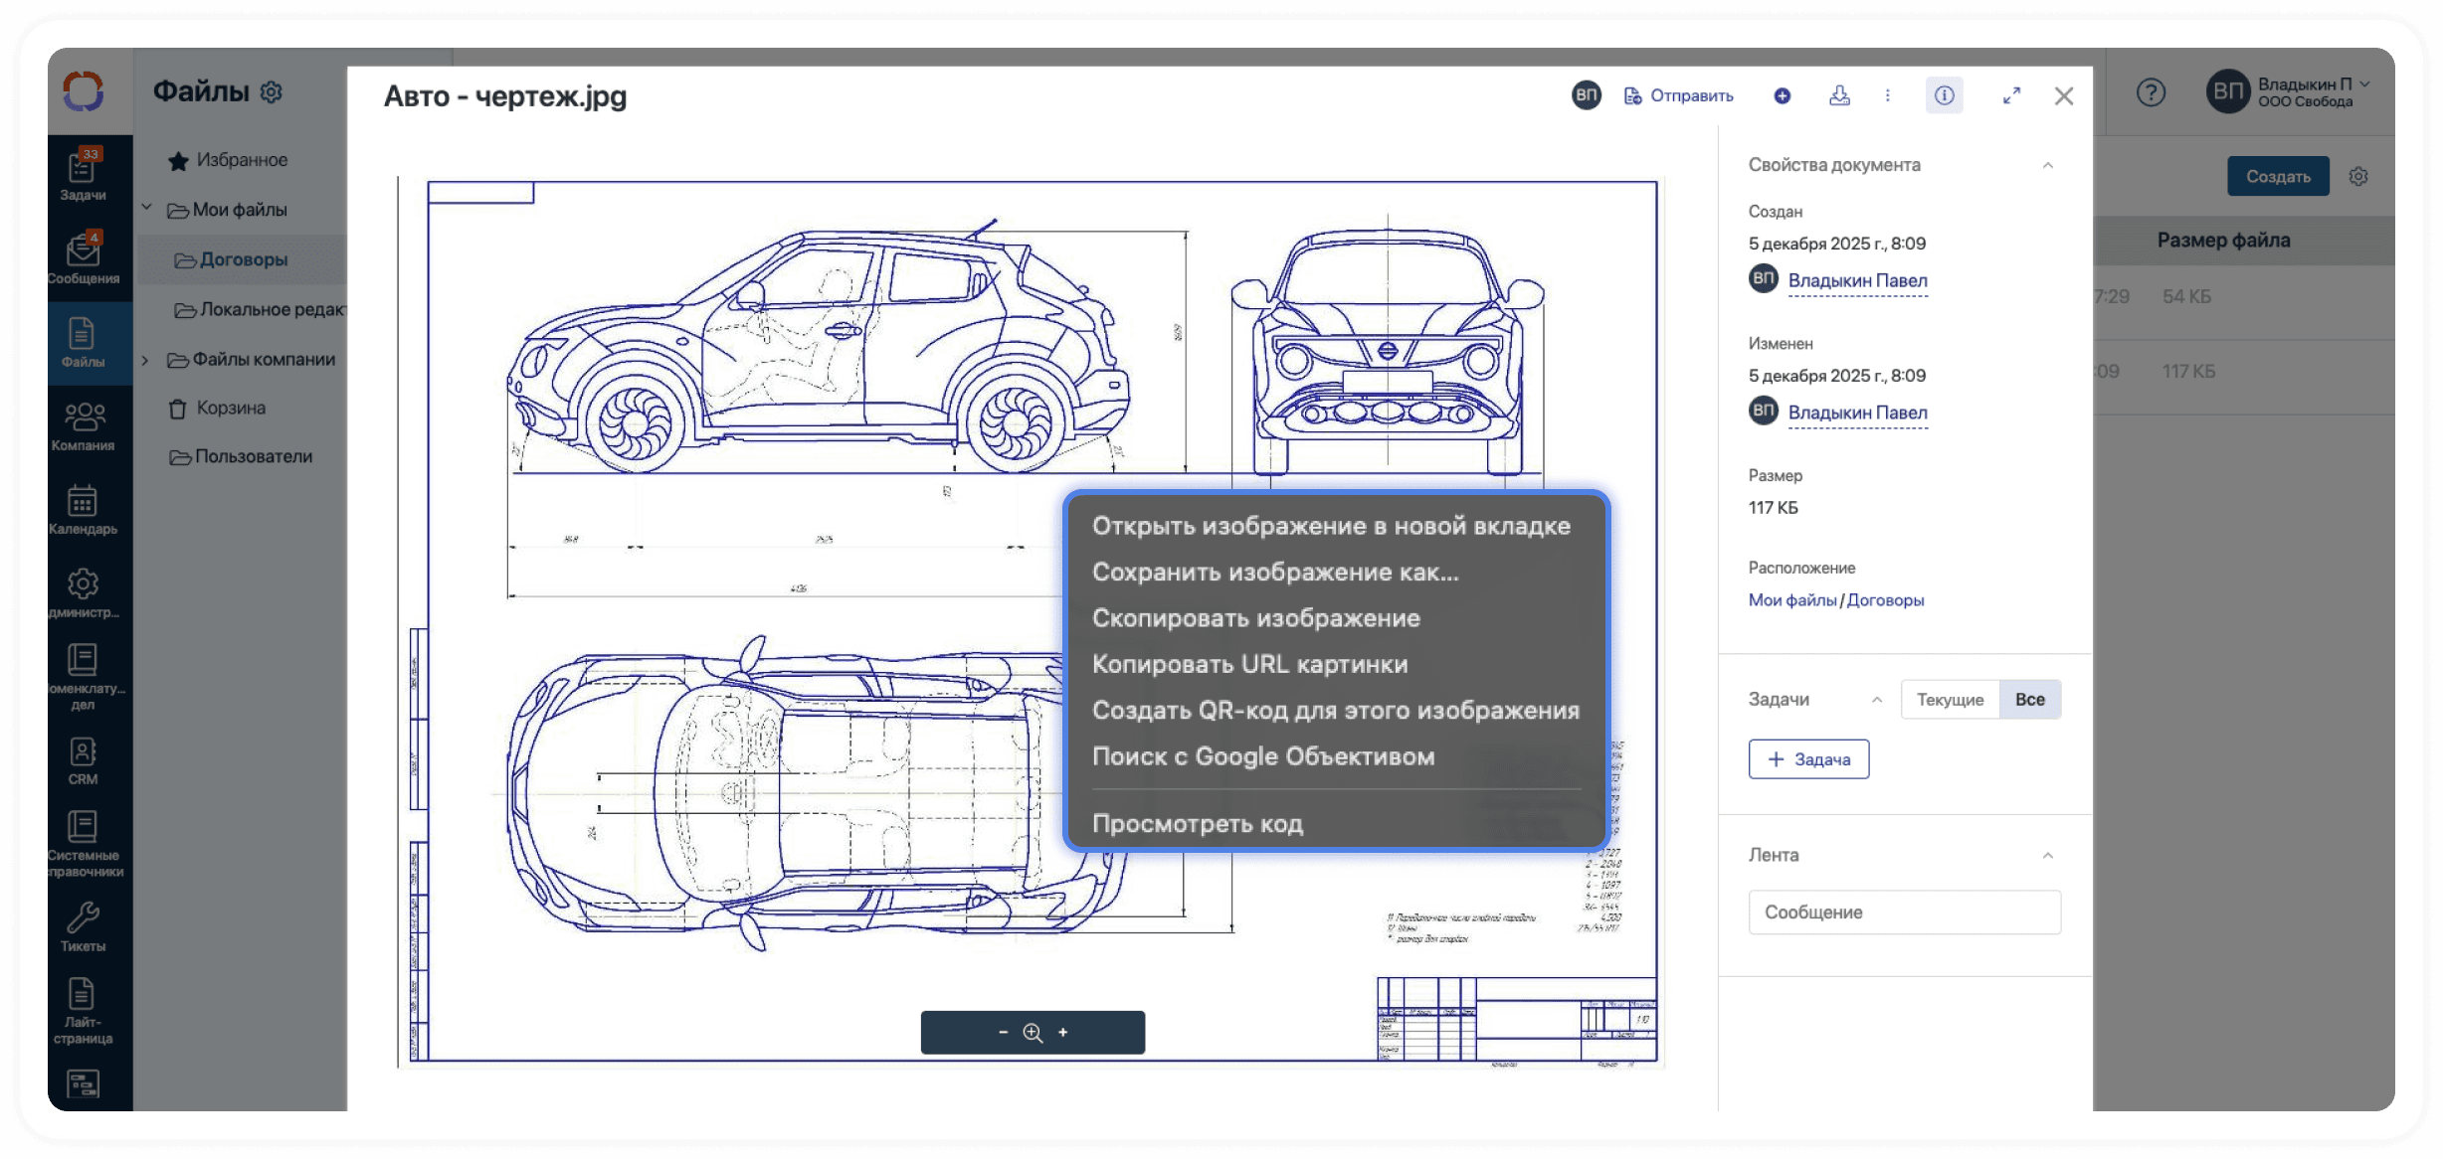Collapse the Свойства документа section

2047,165
